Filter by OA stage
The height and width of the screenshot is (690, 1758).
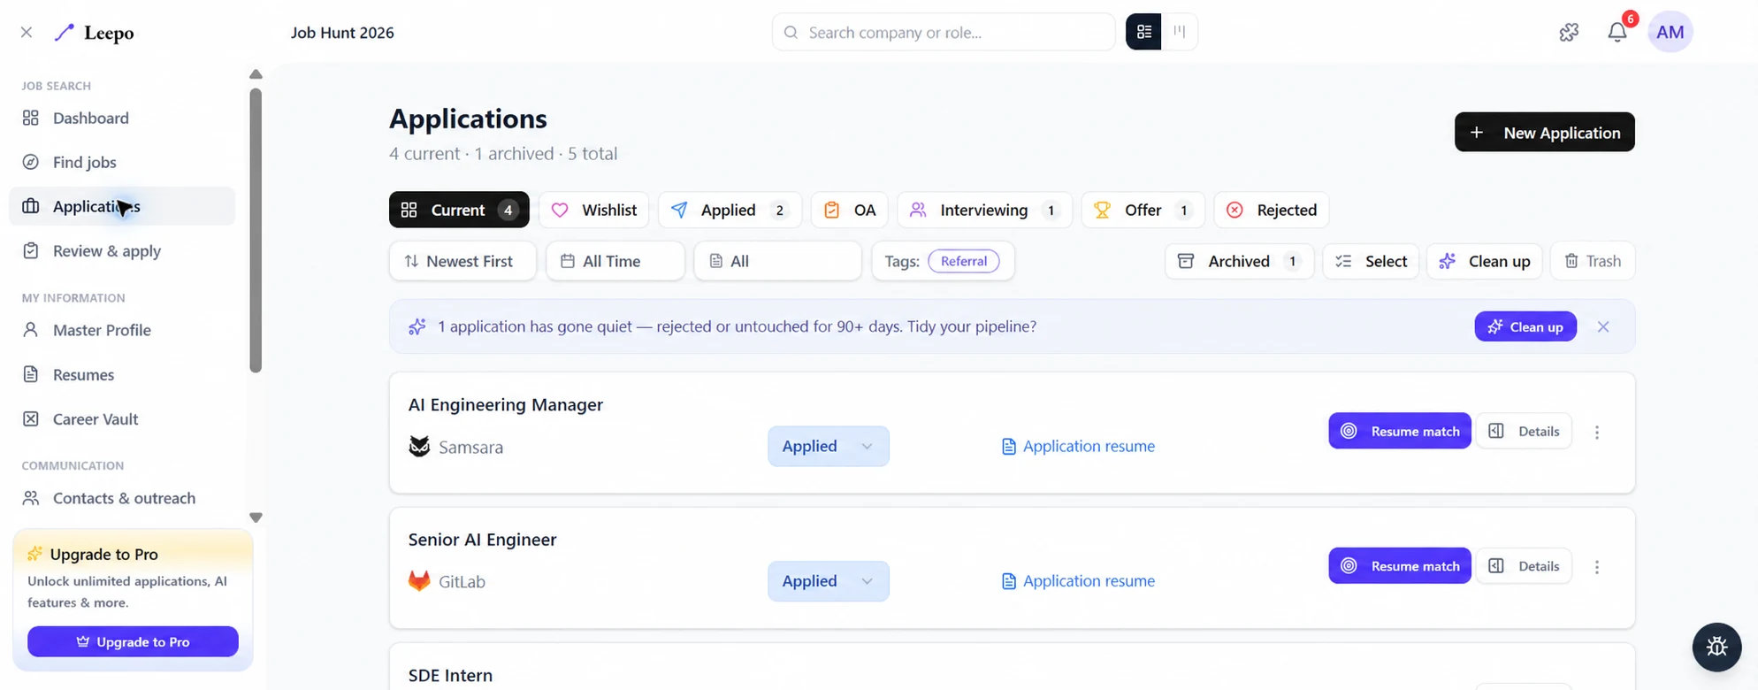click(850, 210)
